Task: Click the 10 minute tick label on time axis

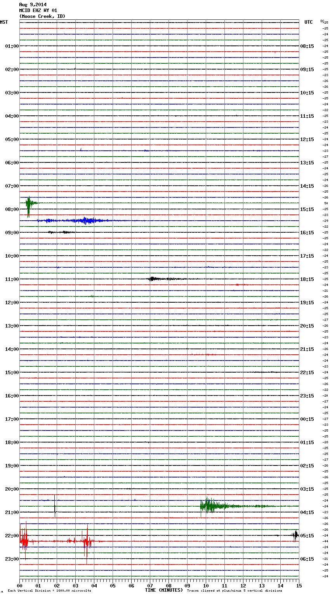Action: pos(206,586)
